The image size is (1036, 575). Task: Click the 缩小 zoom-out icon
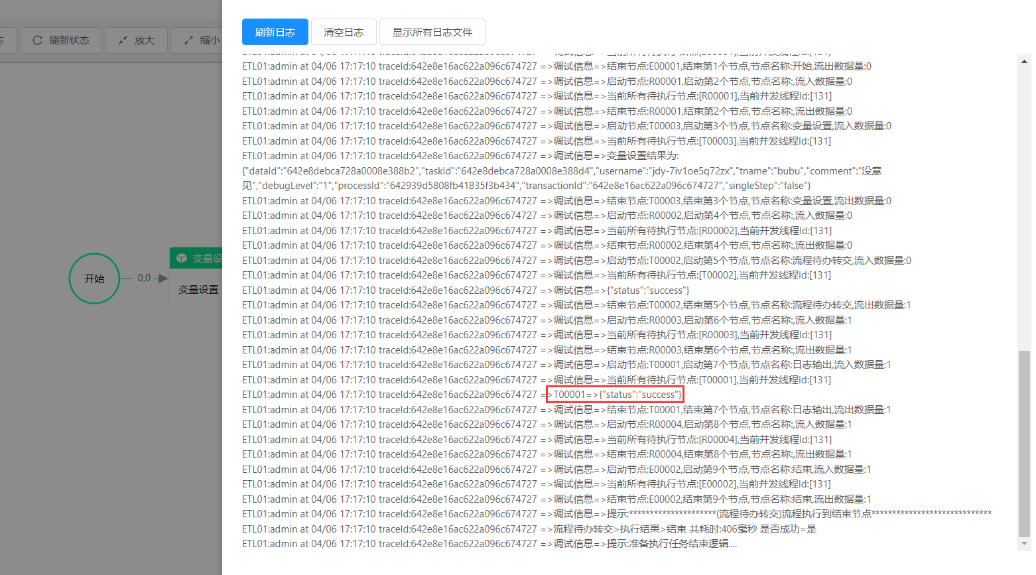[188, 40]
